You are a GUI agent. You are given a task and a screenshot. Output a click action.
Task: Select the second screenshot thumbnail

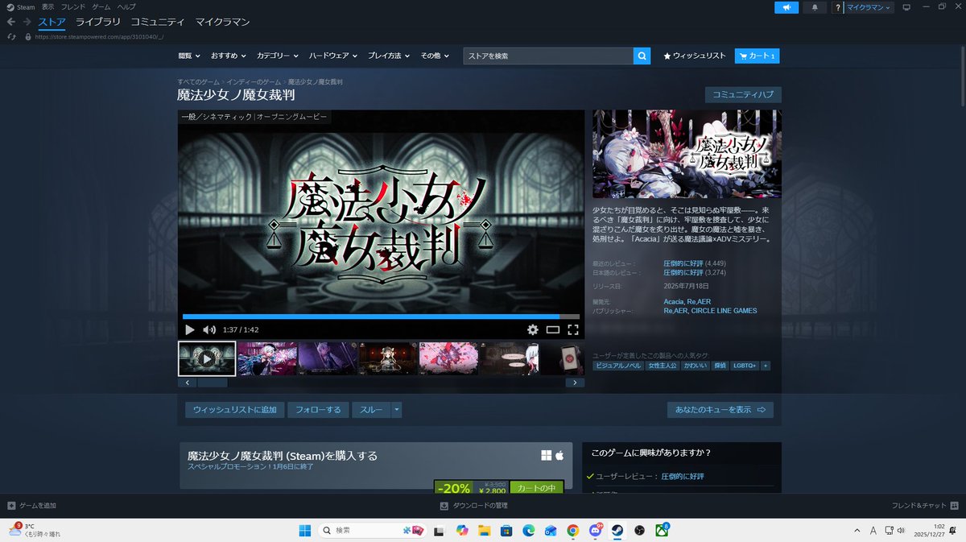click(267, 358)
